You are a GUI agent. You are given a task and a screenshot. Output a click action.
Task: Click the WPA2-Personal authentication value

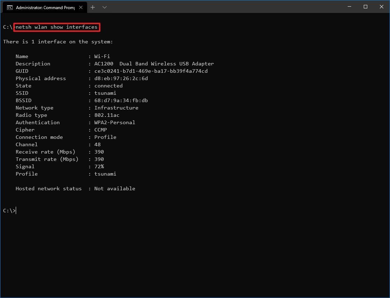coord(115,122)
